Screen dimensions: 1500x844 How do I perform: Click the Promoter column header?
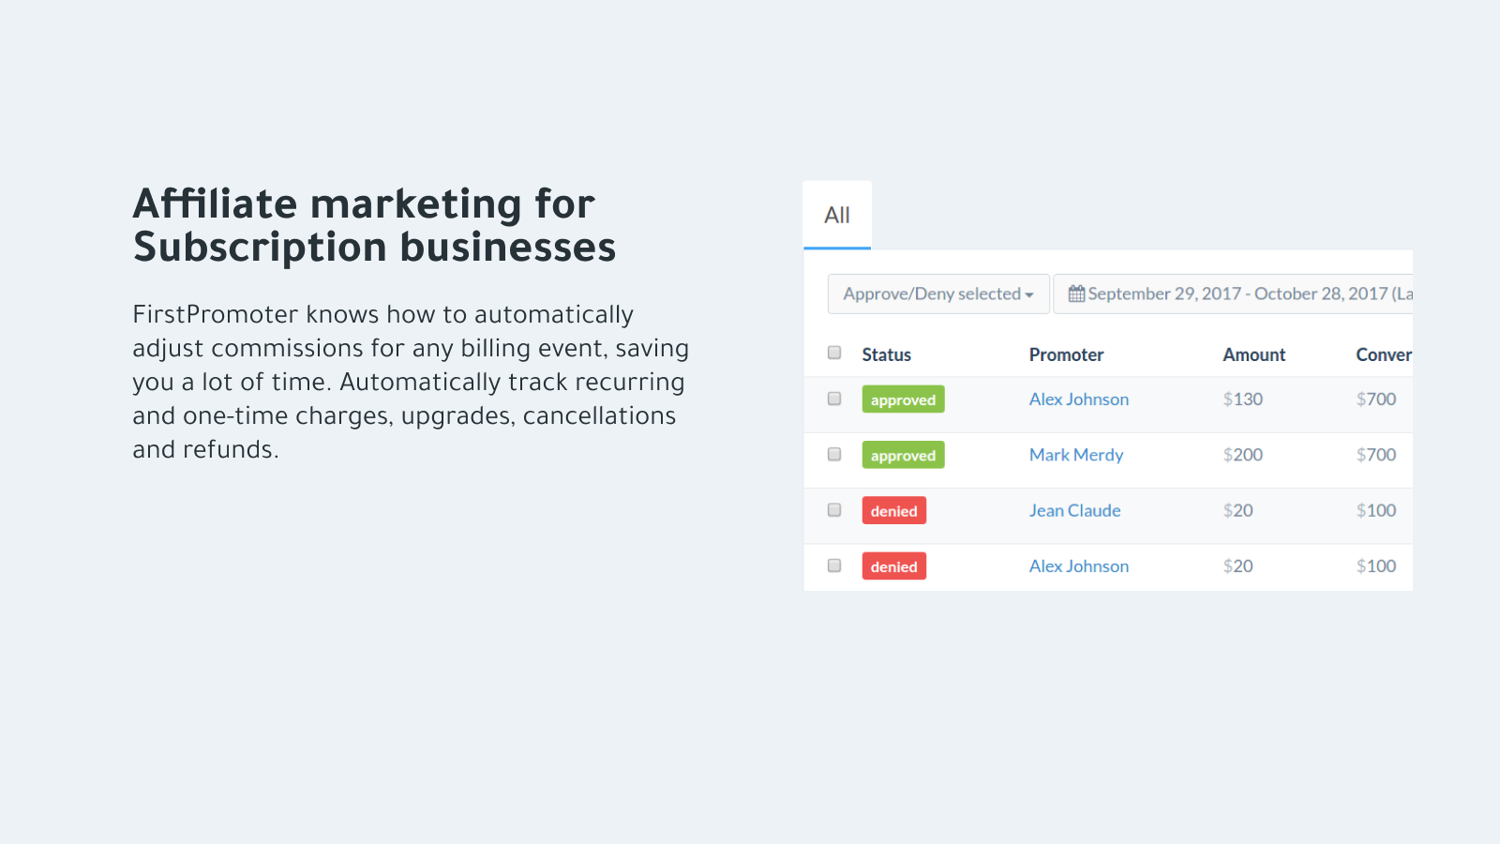[1066, 354]
